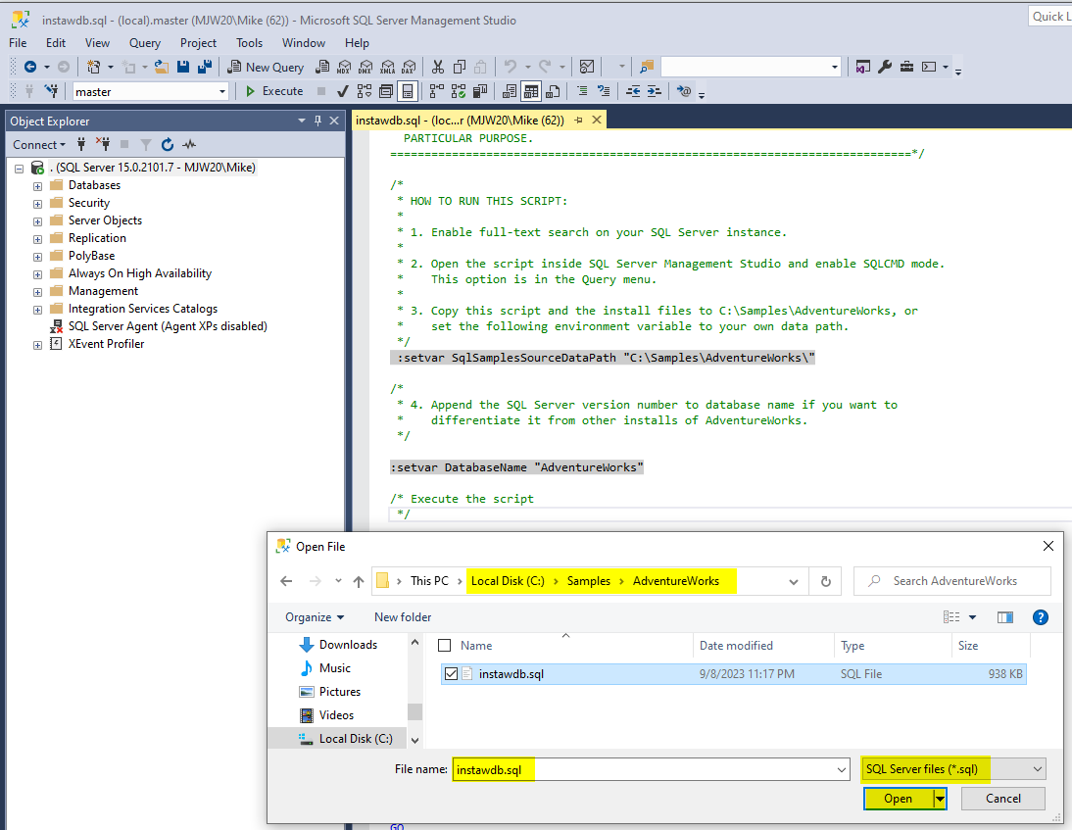Click Organize in Open File dialog

click(315, 617)
